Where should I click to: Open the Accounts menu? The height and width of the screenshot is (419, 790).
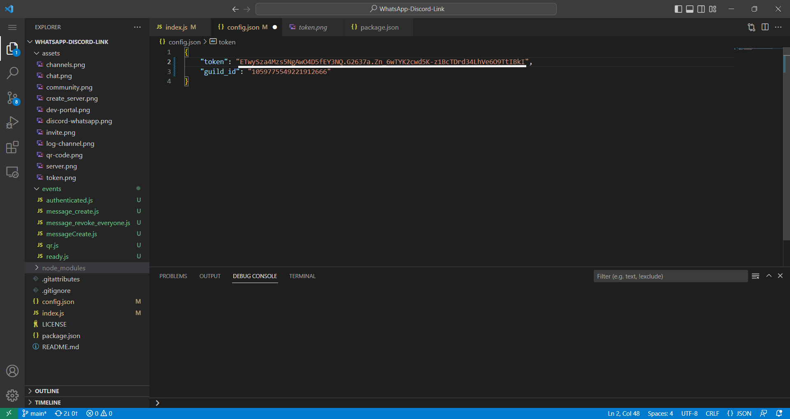click(12, 371)
